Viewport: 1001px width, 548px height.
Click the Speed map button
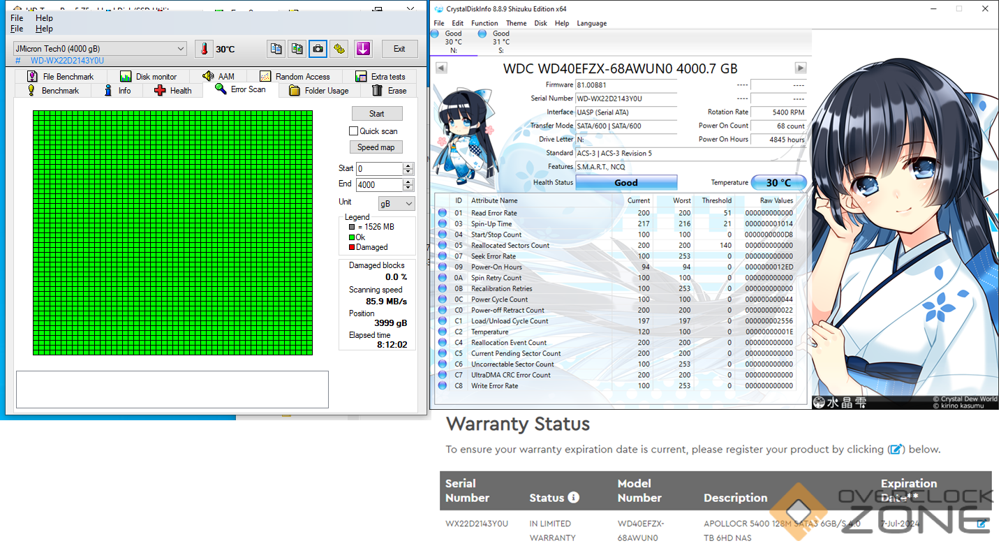pos(376,147)
